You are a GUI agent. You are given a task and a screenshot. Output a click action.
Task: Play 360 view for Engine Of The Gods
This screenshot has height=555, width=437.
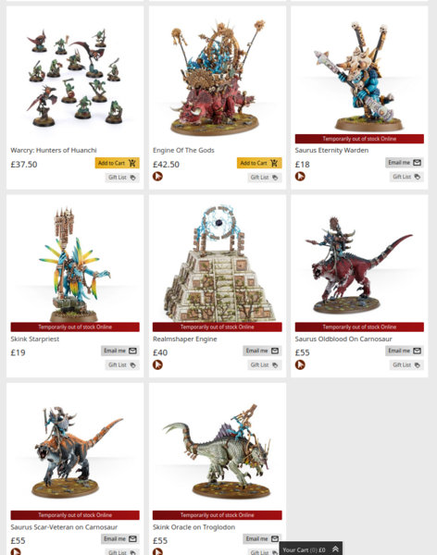point(157,177)
